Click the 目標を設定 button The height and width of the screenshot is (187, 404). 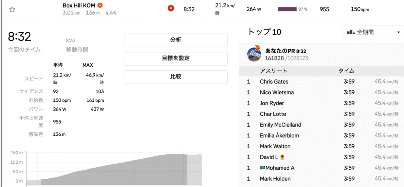coord(176,58)
